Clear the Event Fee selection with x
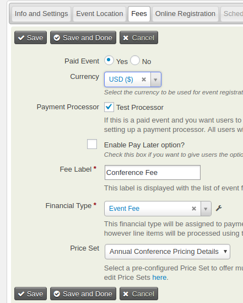 [194, 209]
